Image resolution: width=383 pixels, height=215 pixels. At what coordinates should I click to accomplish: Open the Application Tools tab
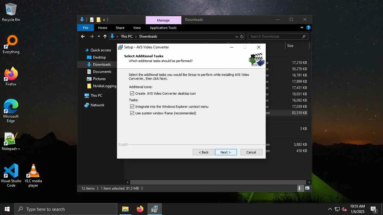tap(163, 28)
